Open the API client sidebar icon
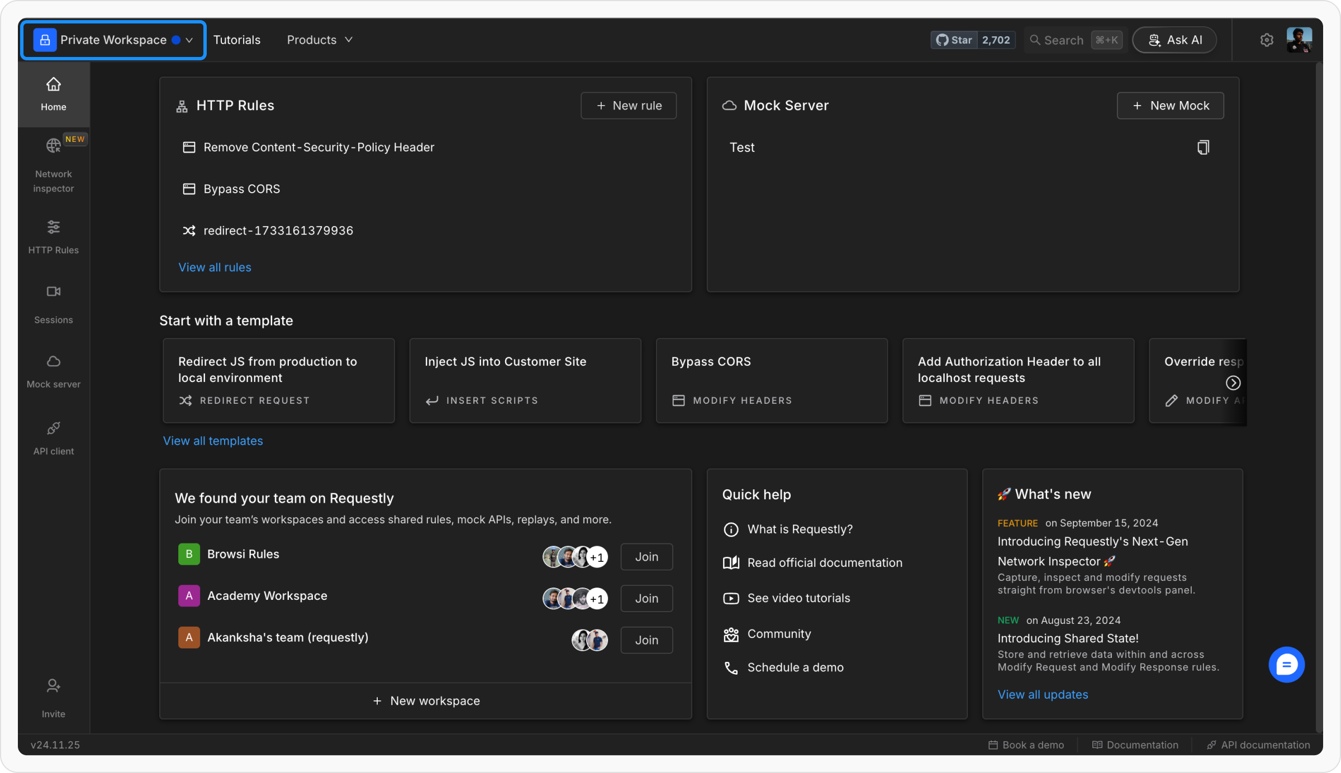The width and height of the screenshot is (1341, 773). [x=53, y=429]
